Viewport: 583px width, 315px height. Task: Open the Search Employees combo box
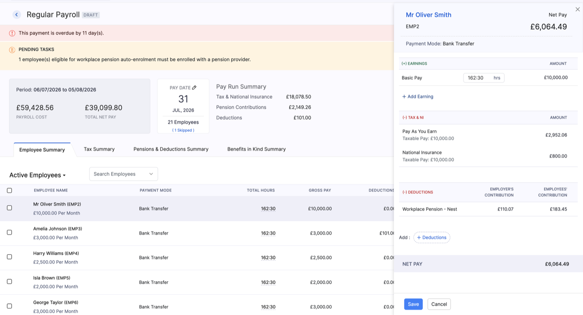[x=124, y=174]
